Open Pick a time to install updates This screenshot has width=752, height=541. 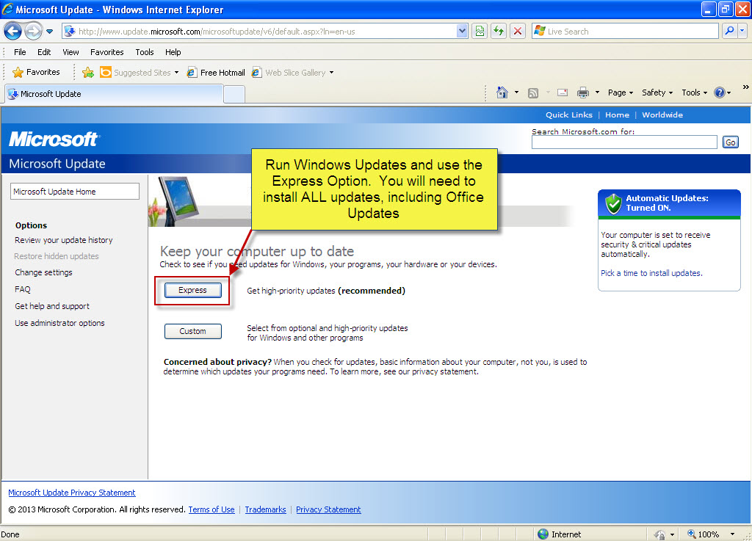651,273
